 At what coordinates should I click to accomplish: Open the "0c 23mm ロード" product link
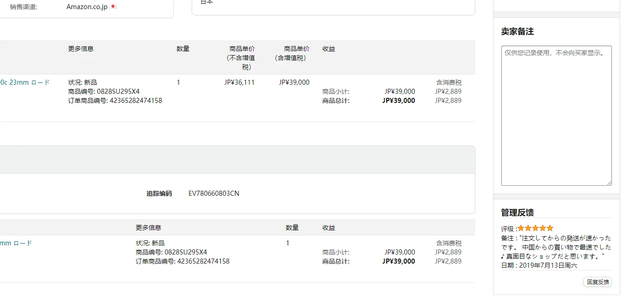tap(25, 82)
